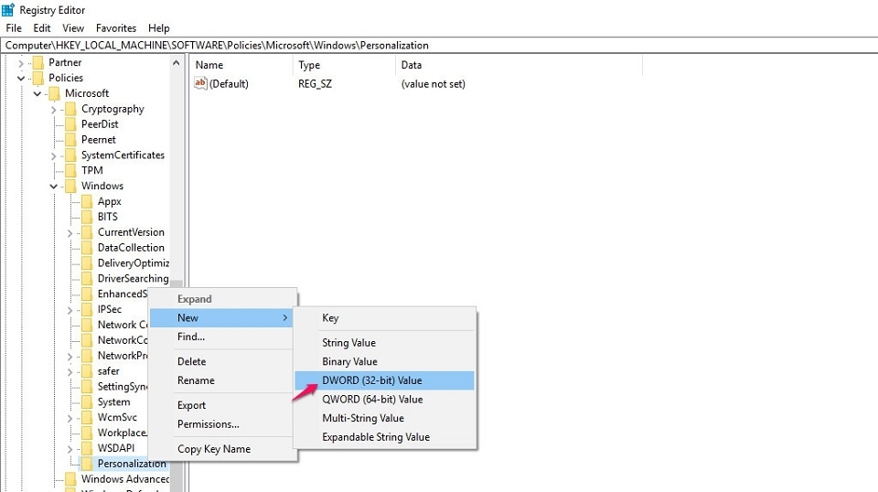Choose Copy Key Name from context menu
The height and width of the screenshot is (492, 878).
[x=221, y=449]
